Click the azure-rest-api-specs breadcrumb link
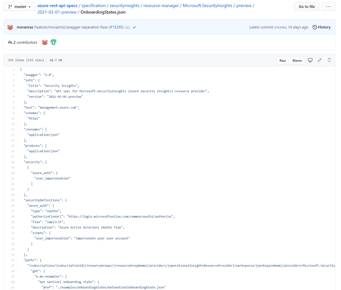 (57, 6)
